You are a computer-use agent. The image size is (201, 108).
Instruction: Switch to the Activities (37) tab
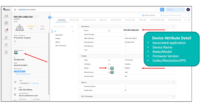(116, 20)
